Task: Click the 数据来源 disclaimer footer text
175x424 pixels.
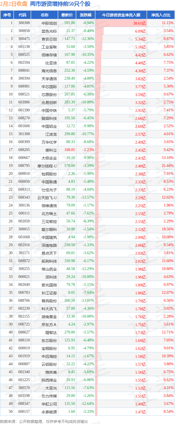Action: 44,422
